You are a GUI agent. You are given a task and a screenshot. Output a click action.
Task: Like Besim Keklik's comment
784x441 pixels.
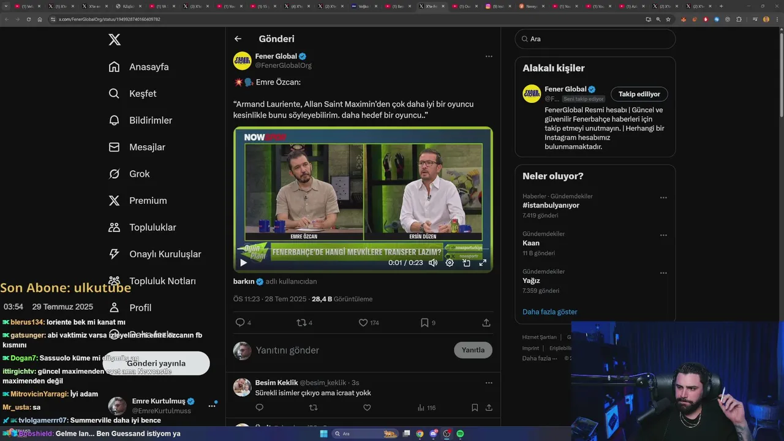point(367,407)
